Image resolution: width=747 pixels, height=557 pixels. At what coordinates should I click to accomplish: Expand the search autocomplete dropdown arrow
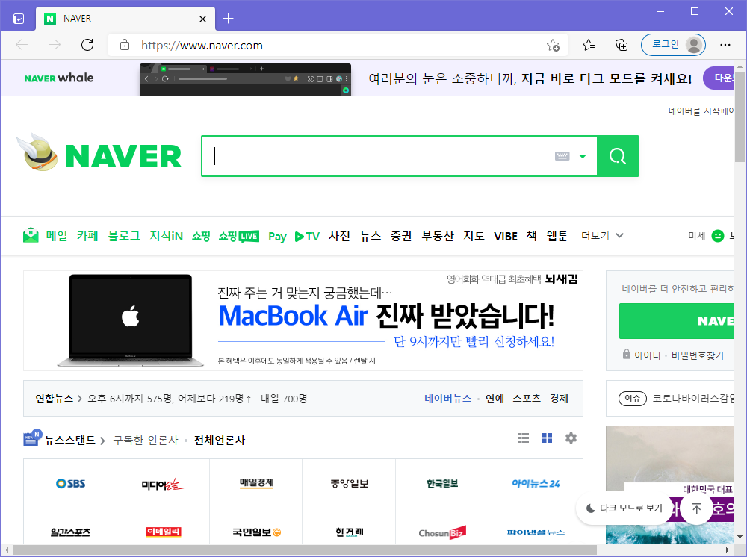click(x=582, y=156)
